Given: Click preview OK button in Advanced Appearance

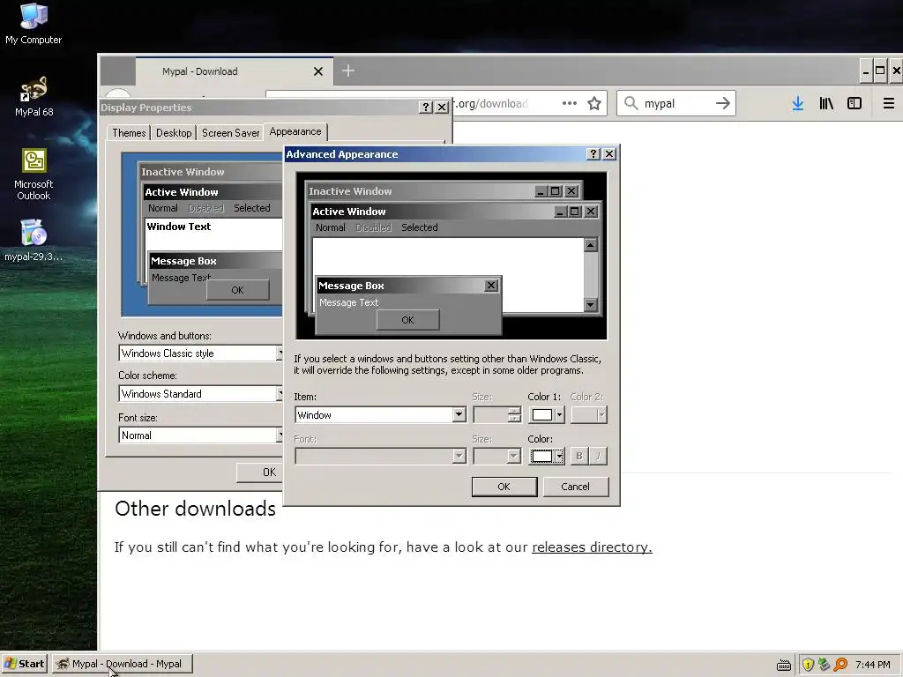Looking at the screenshot, I should click(x=407, y=319).
